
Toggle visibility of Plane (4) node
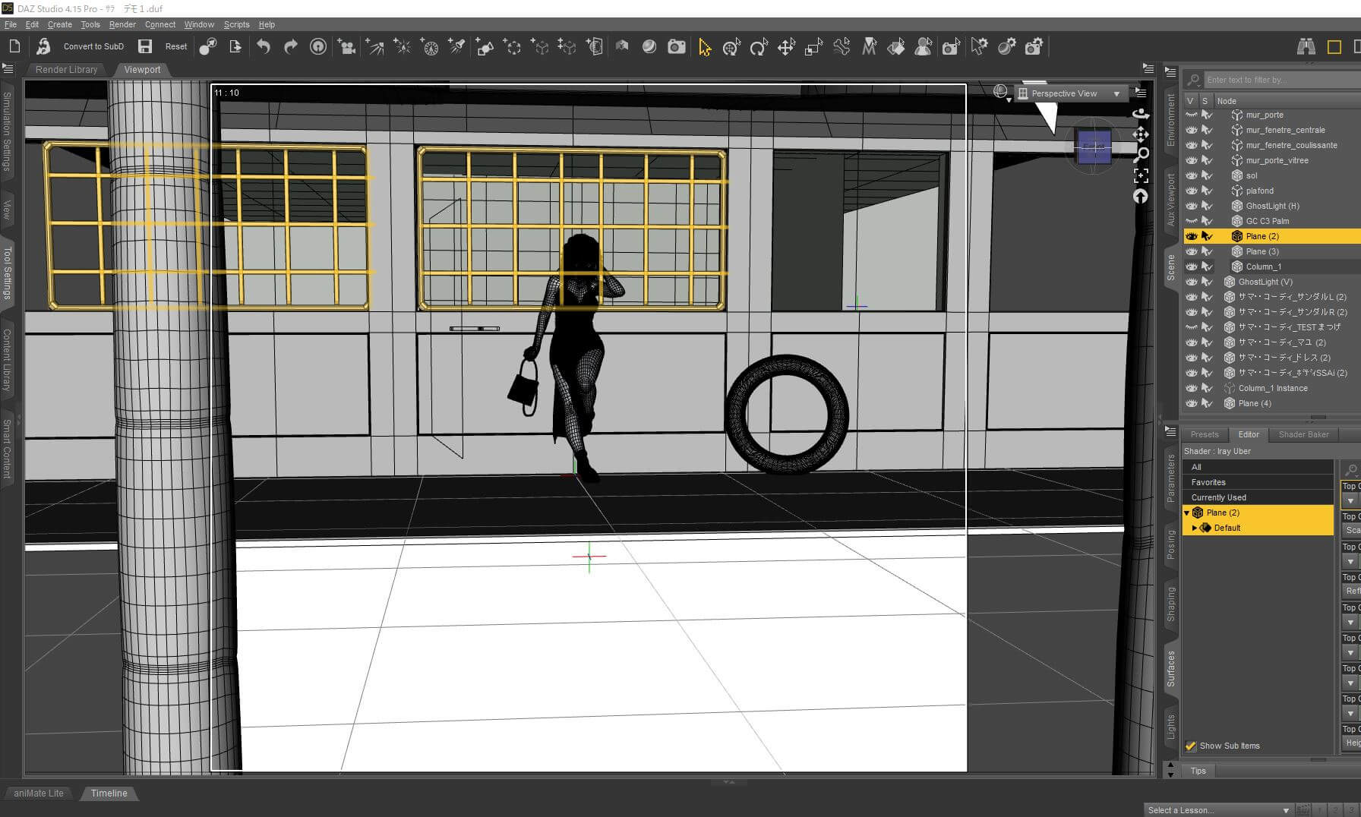tap(1191, 403)
